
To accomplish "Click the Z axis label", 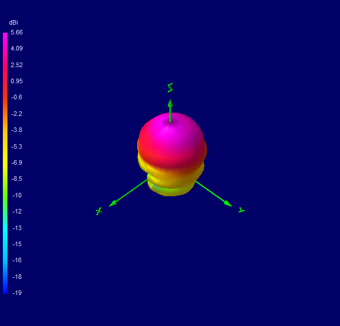I will 170,88.
